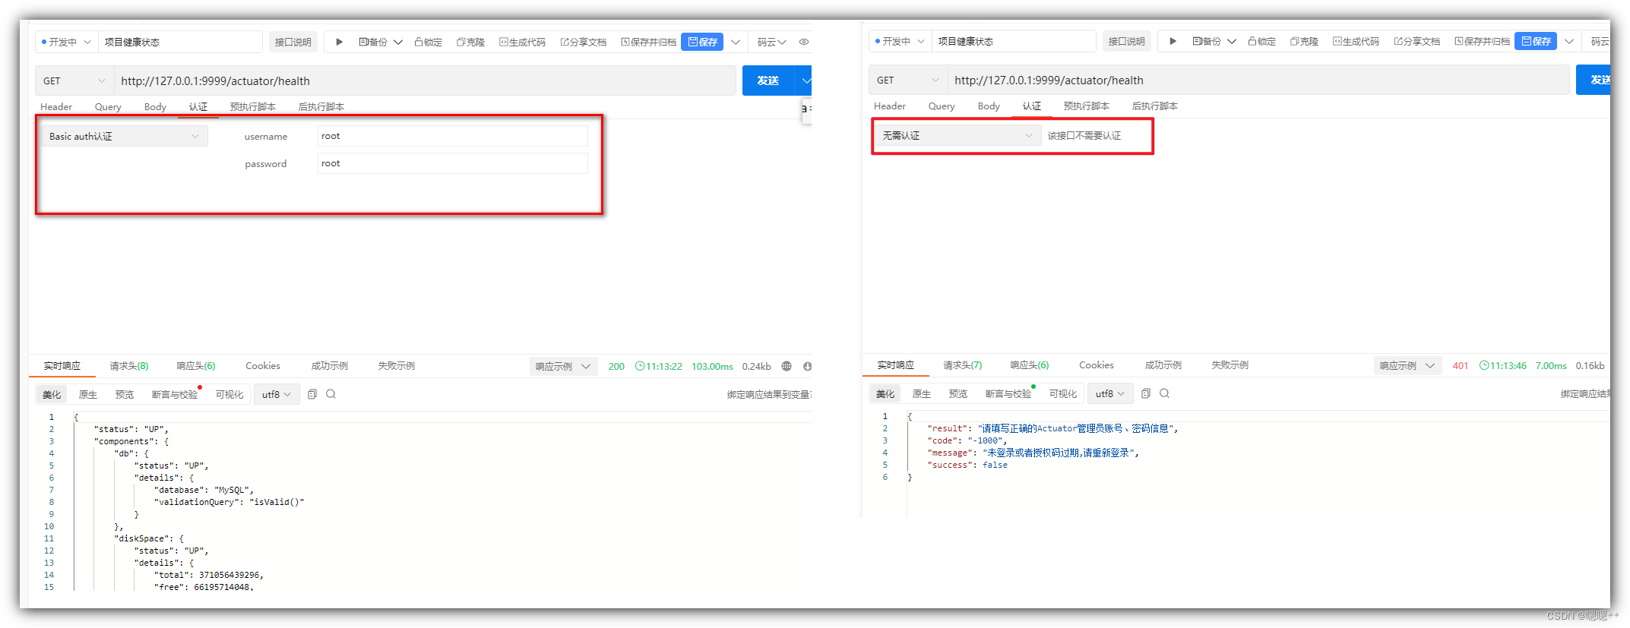This screenshot has width=1630, height=628.
Task: Click the 401 status code in the right panel
Action: [x=1461, y=366]
